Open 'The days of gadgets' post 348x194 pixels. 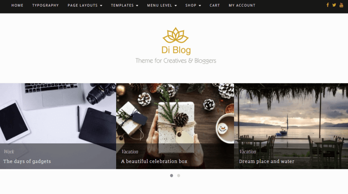[x=27, y=161]
